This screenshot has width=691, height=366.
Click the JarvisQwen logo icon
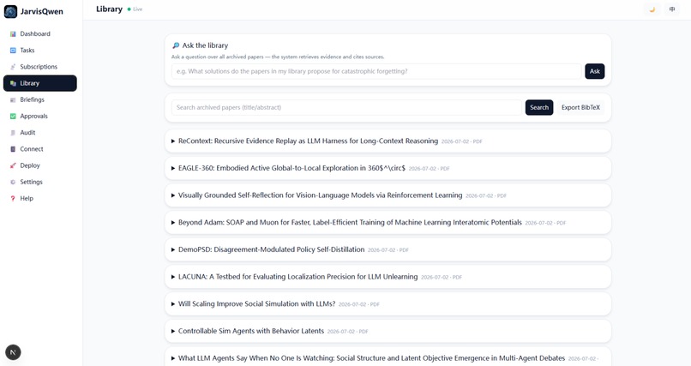click(x=10, y=11)
